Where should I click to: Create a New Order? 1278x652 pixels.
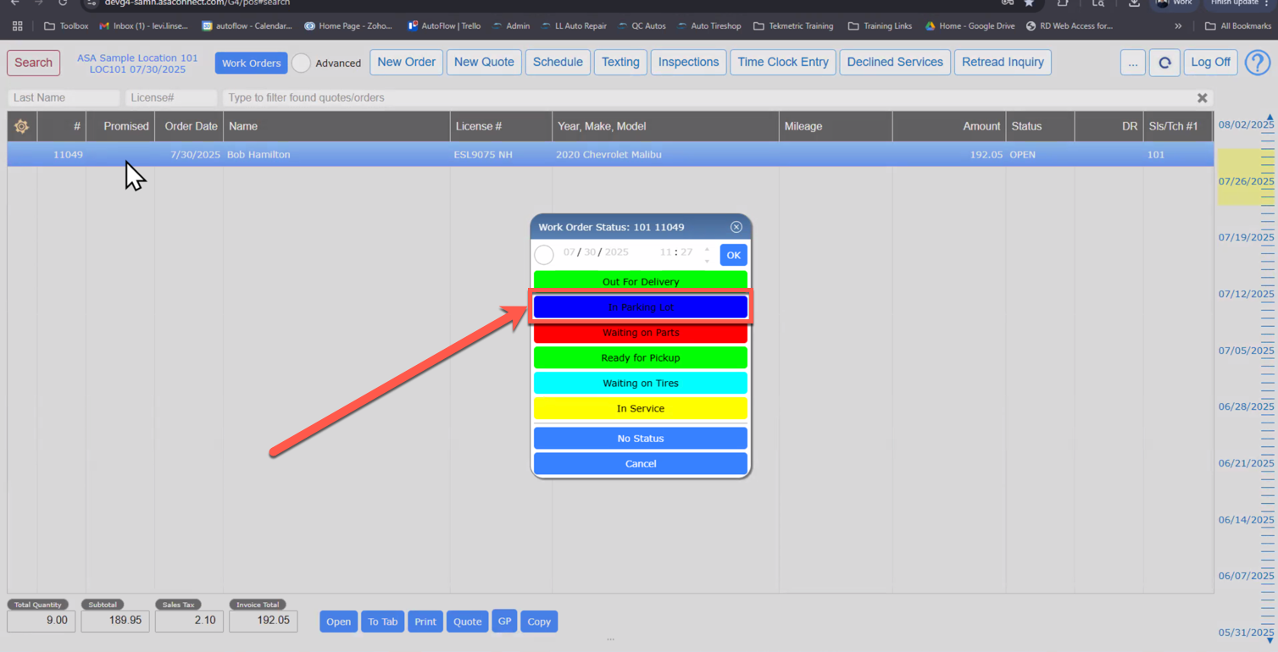(x=406, y=63)
